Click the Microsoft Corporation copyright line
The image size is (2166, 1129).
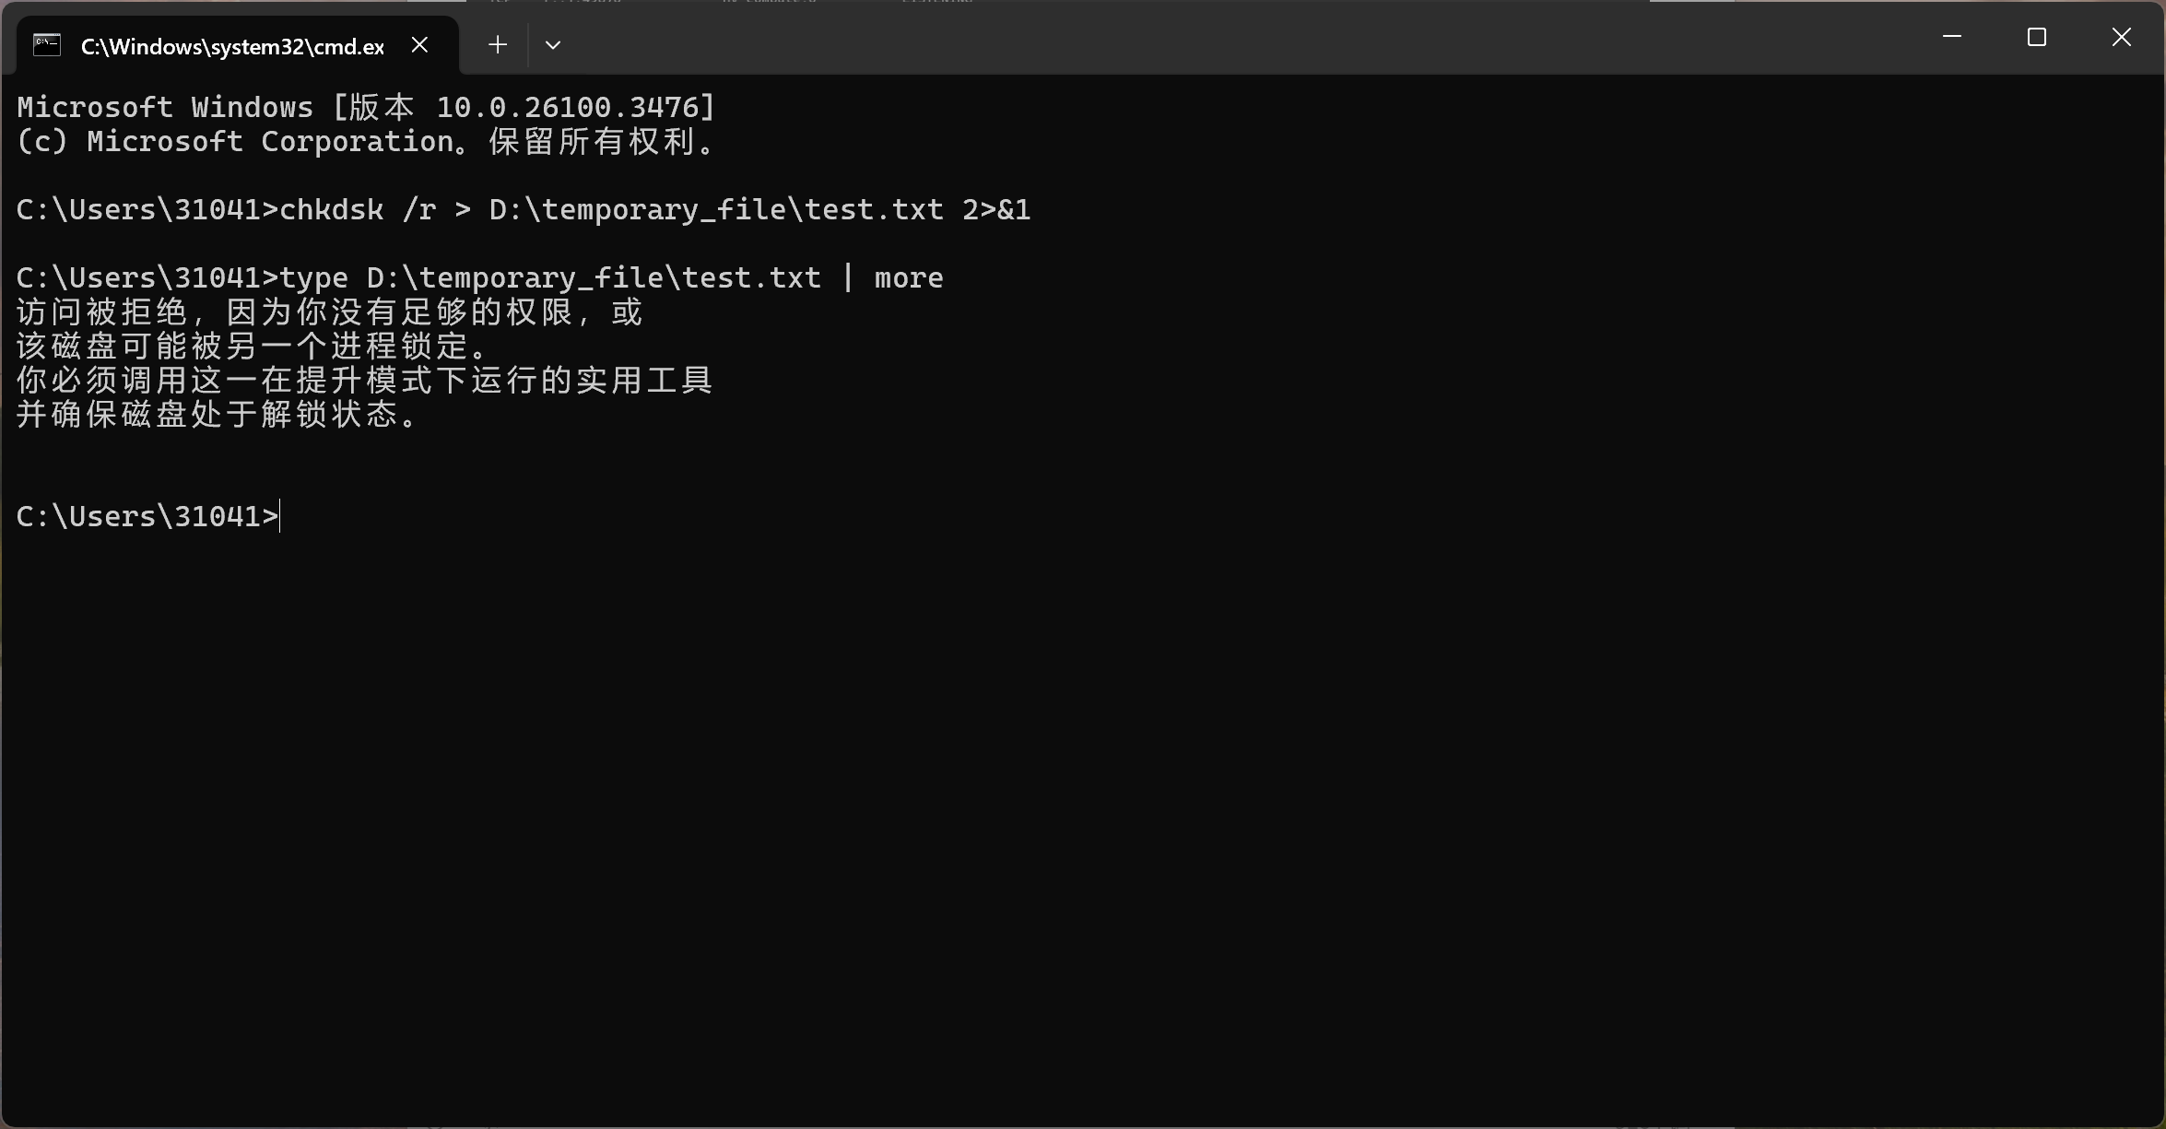pyautogui.click(x=366, y=142)
